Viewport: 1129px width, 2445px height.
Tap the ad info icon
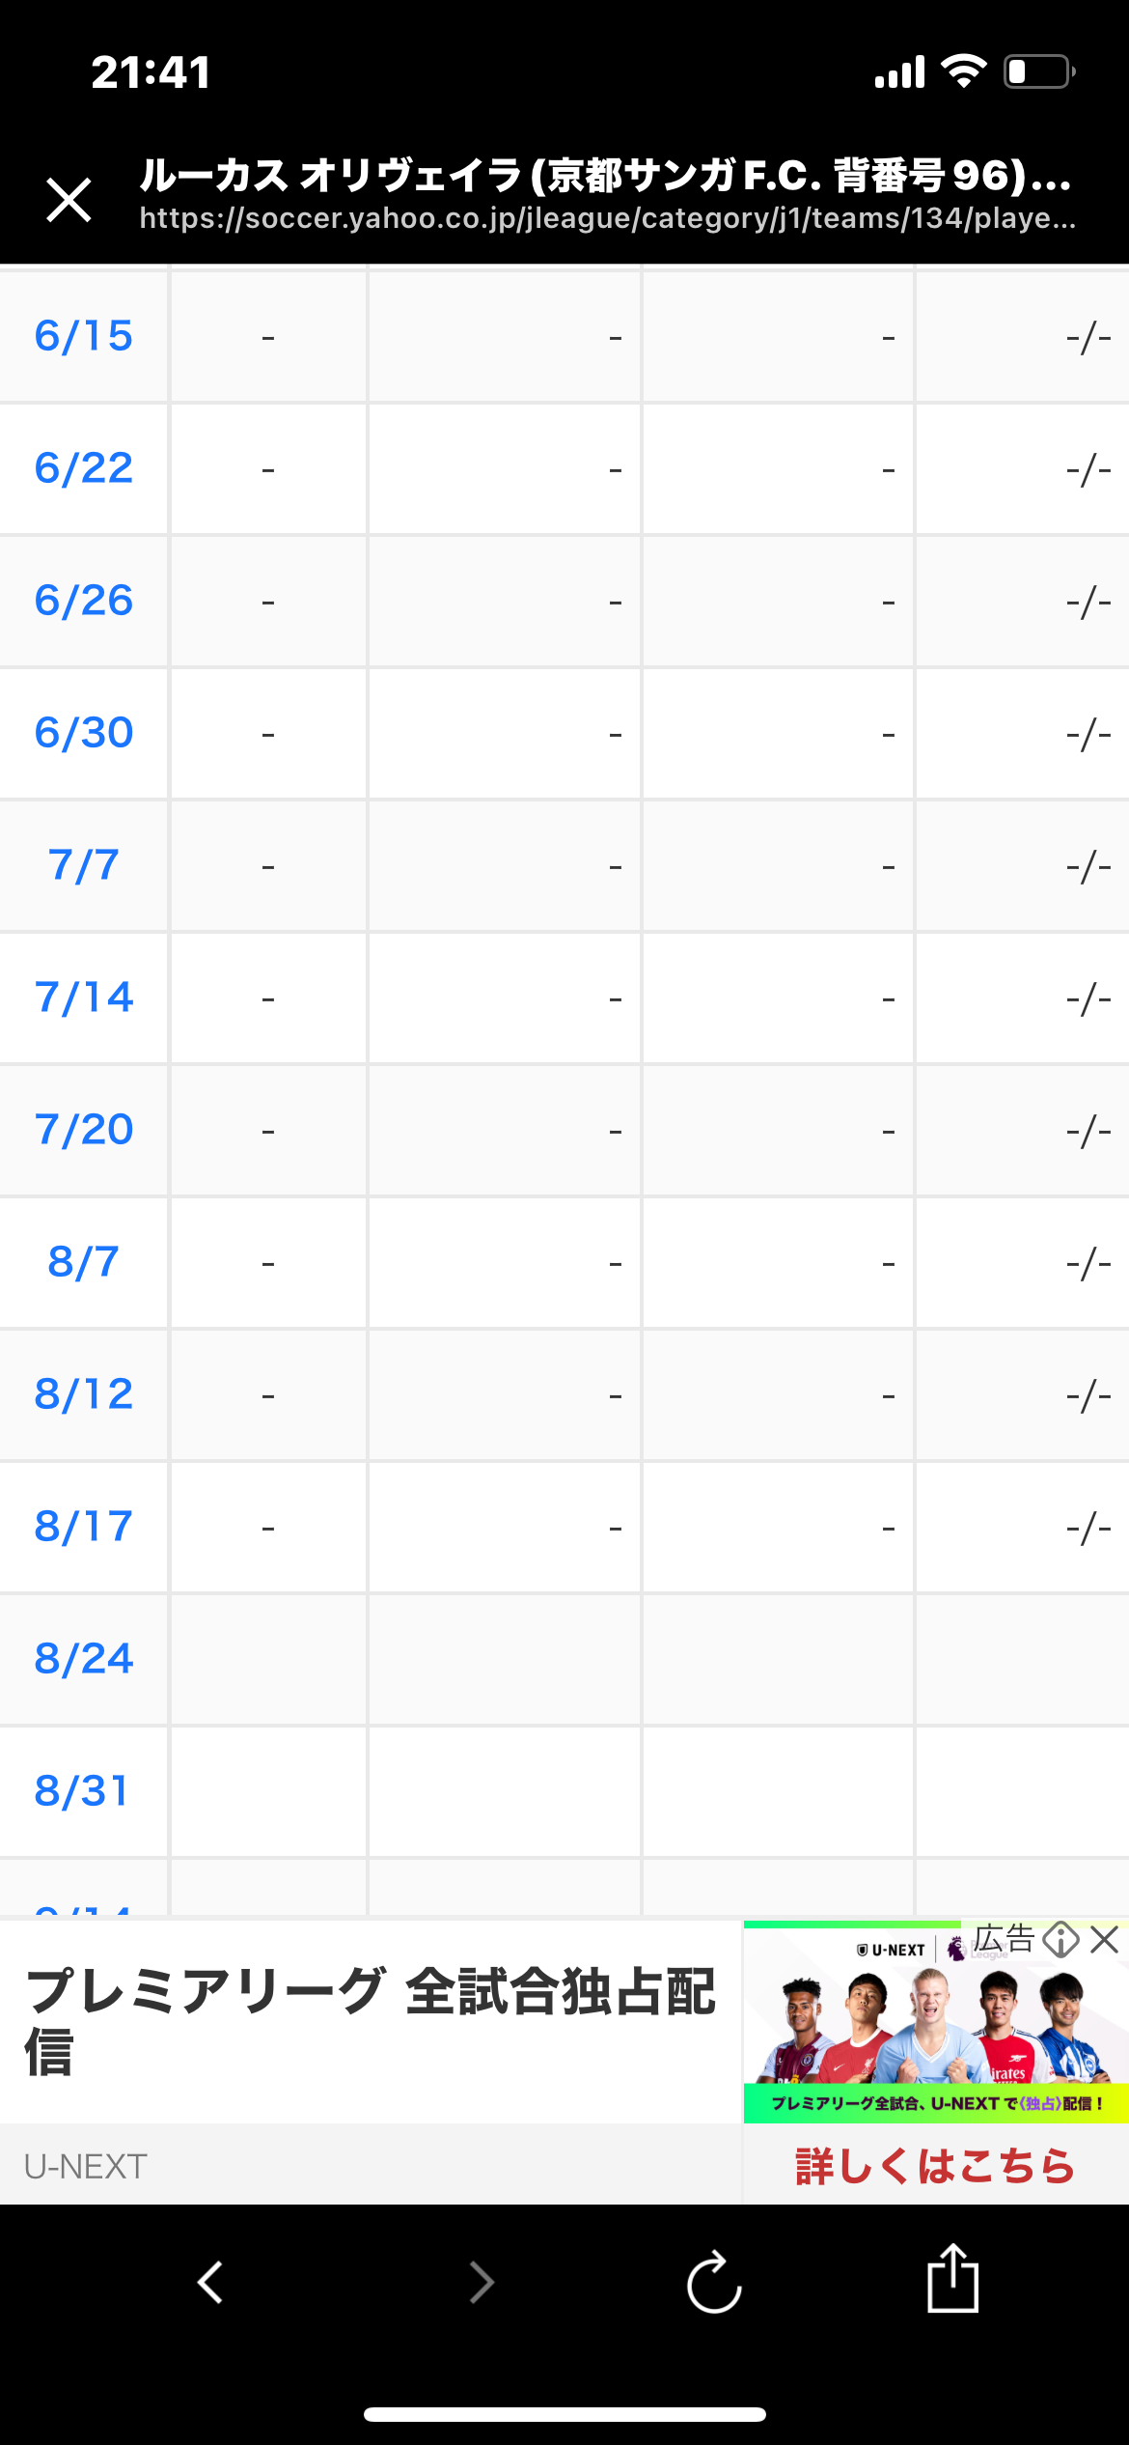[x=1060, y=1940]
